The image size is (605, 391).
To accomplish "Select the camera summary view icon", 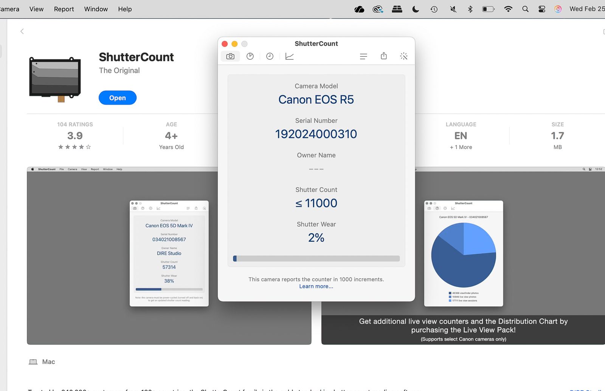I will [x=230, y=56].
